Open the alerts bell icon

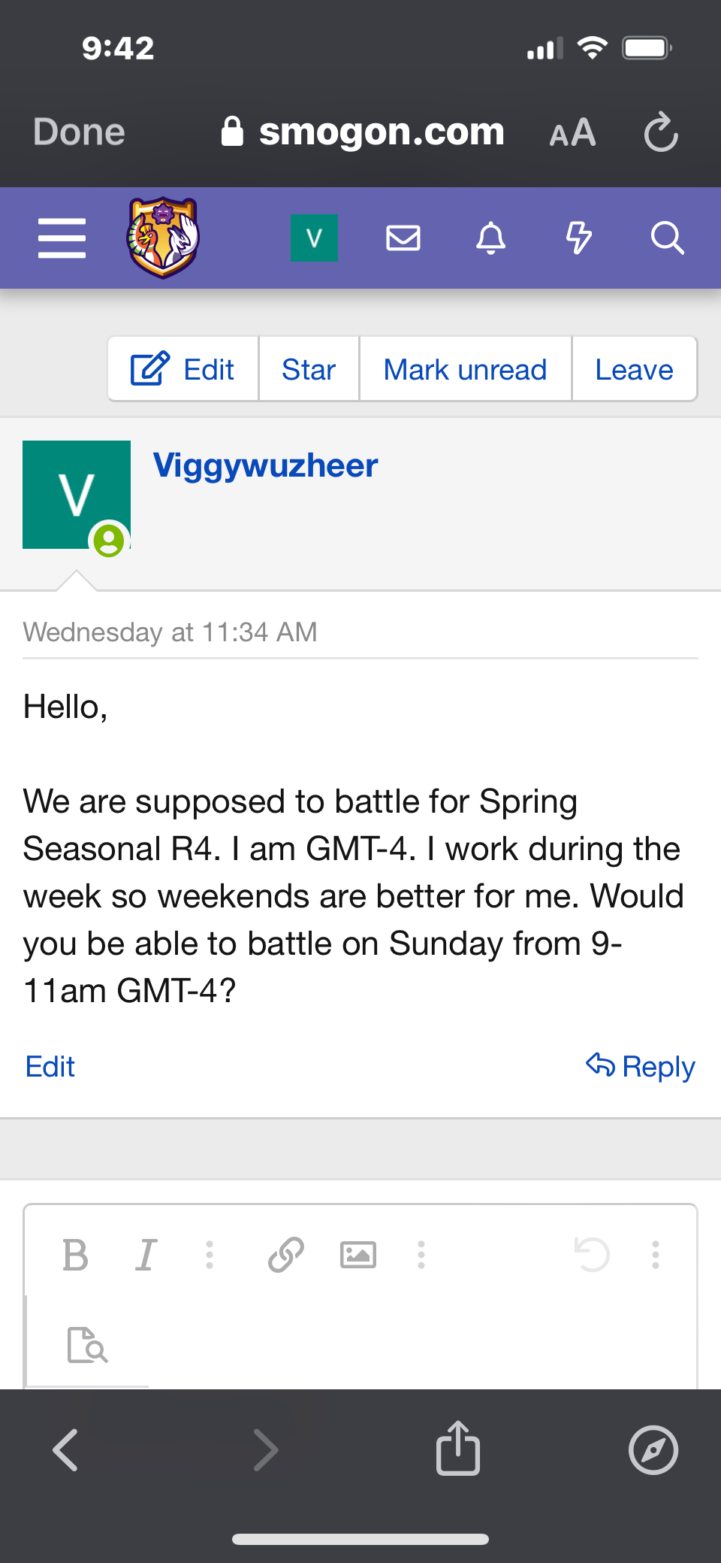[x=491, y=238]
